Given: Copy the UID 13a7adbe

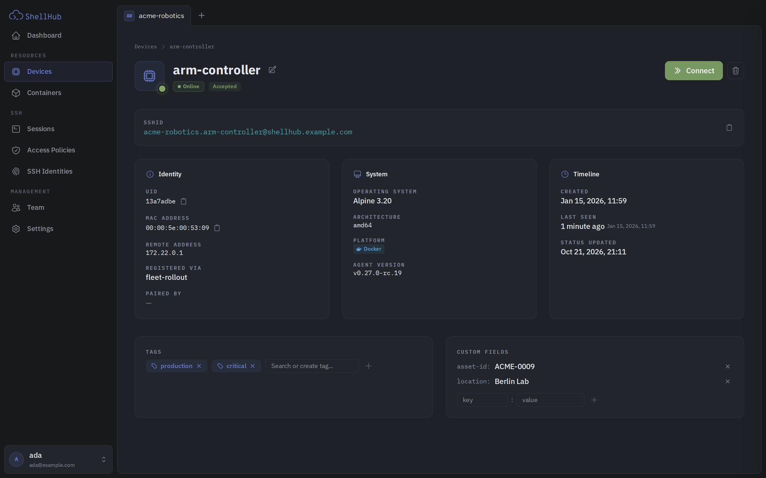Looking at the screenshot, I should (184, 202).
